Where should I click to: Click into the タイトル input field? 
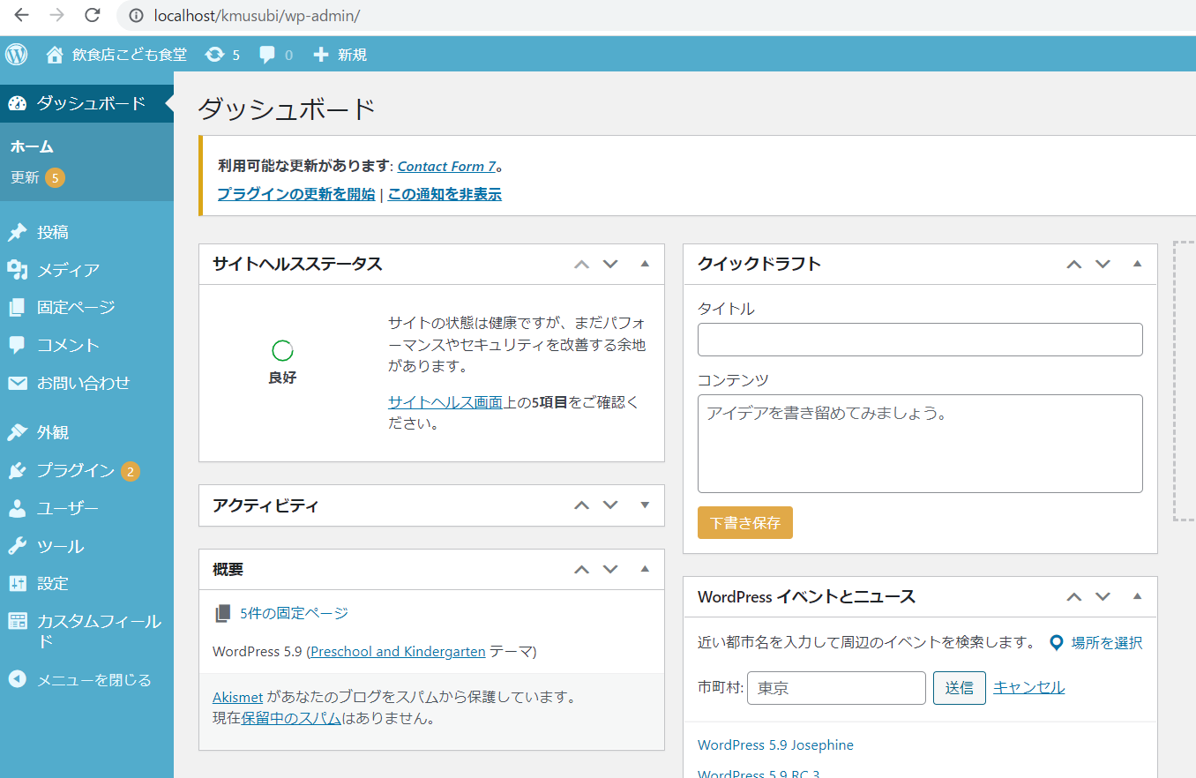tap(919, 340)
